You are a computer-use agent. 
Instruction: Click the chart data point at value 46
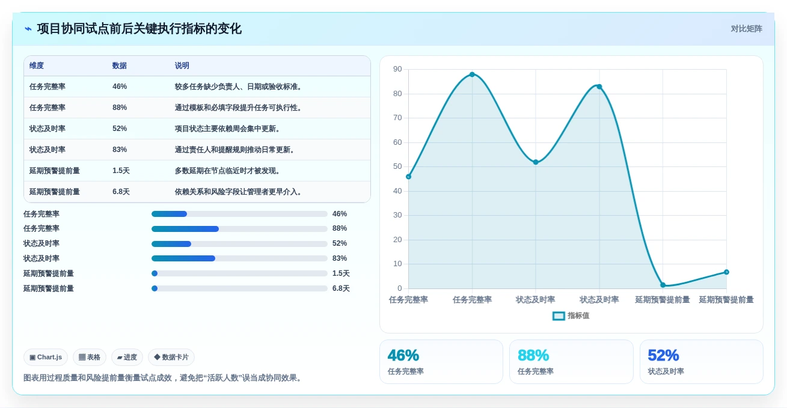point(409,177)
